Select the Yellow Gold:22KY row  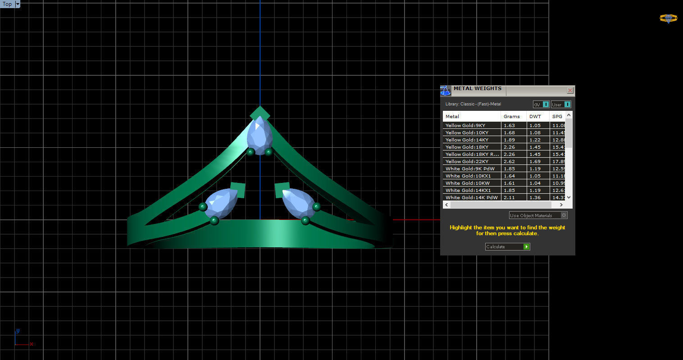[x=504, y=161]
